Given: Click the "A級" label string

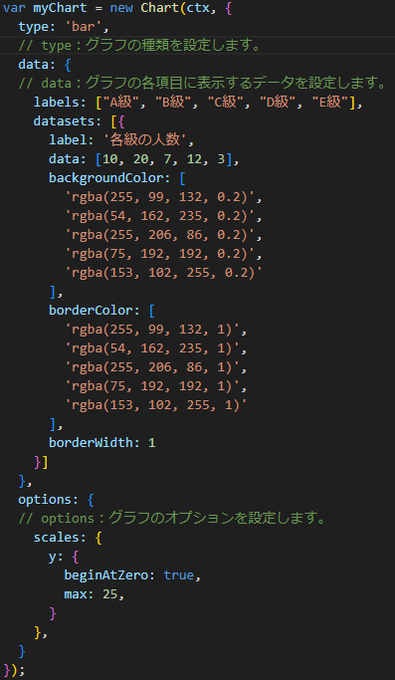Looking at the screenshot, I should coord(121,103).
